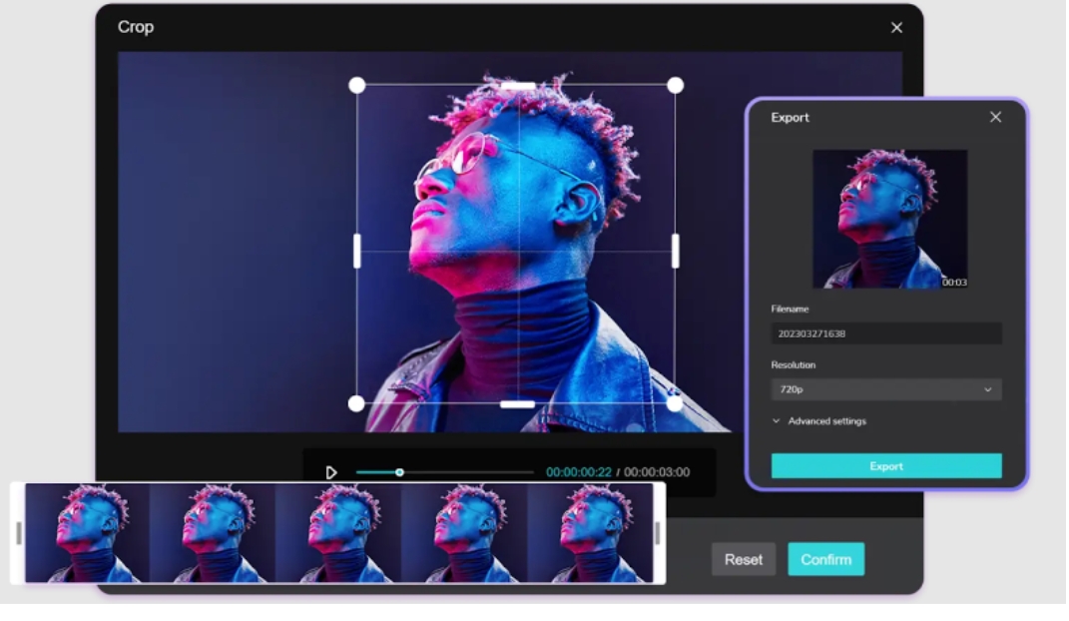Viewport: 1069px width, 621px height.
Task: Click the export preview thumbnail
Action: 889,219
